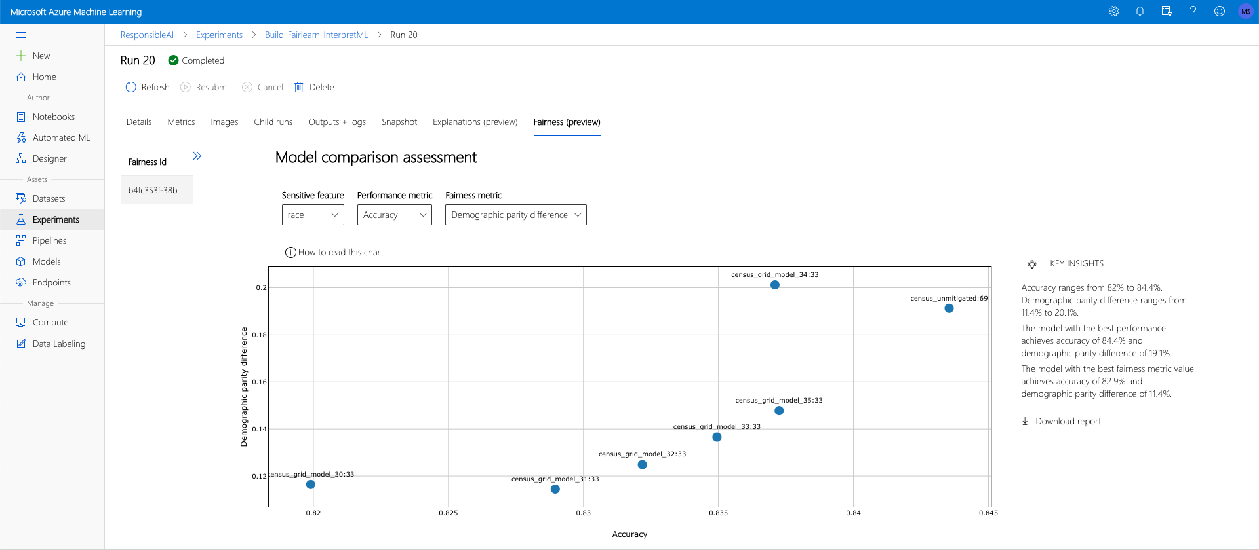Select the census_unmitigated:69 data point

949,308
